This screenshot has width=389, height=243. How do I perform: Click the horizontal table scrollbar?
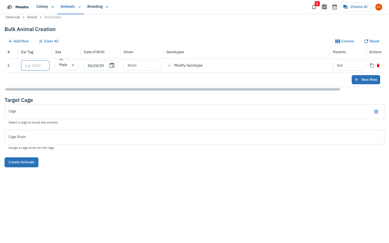173,89
